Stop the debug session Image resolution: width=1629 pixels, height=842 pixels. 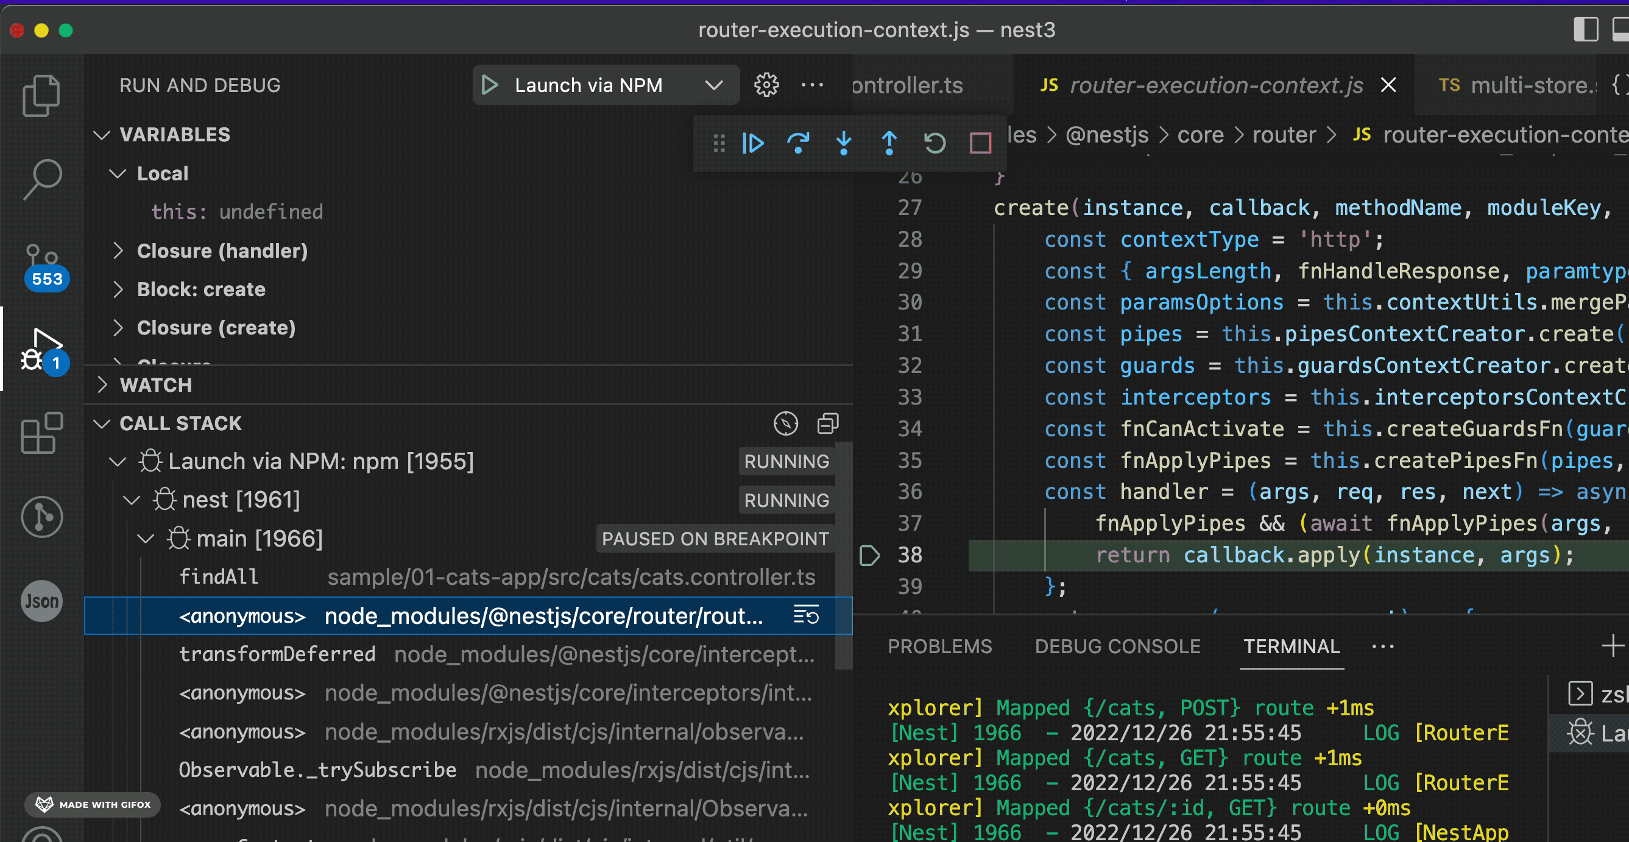coord(980,143)
